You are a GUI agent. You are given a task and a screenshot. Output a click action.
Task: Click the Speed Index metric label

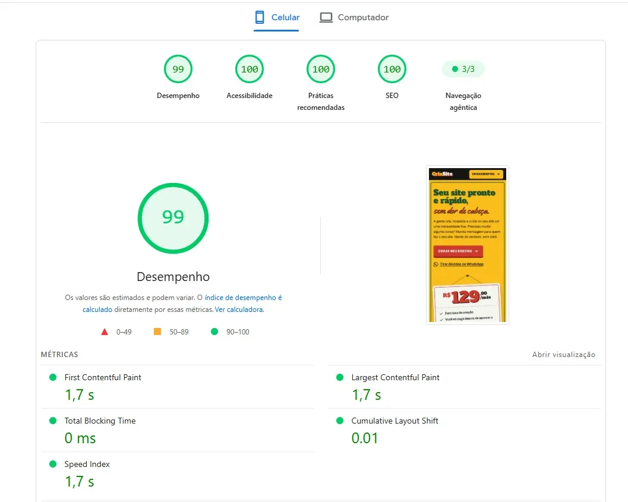[87, 465]
